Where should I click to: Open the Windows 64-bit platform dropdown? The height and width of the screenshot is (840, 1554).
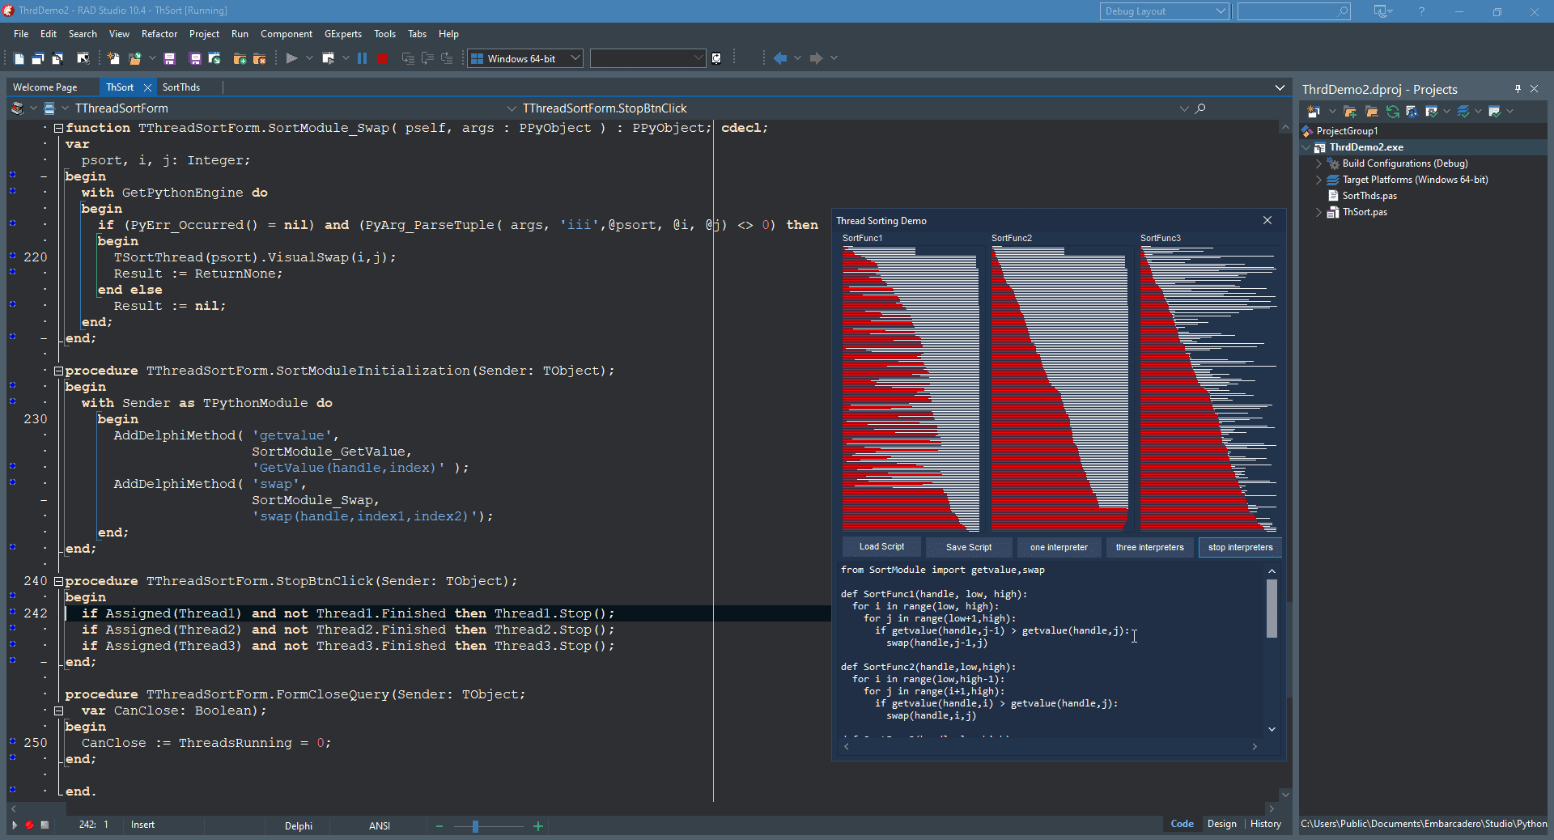coord(575,58)
